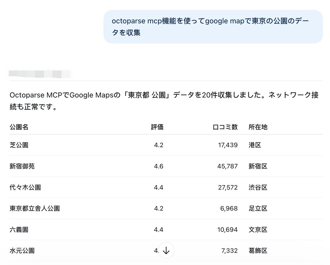Image resolution: width=330 pixels, height=265 pixels.
Task: Click the 足立区 location cell
Action: [258, 208]
